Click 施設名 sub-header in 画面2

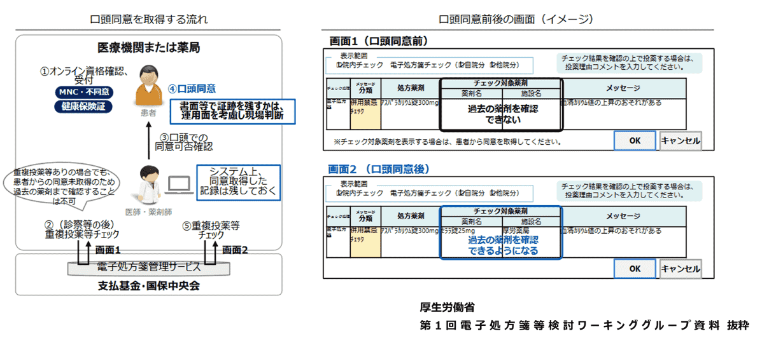(x=530, y=222)
